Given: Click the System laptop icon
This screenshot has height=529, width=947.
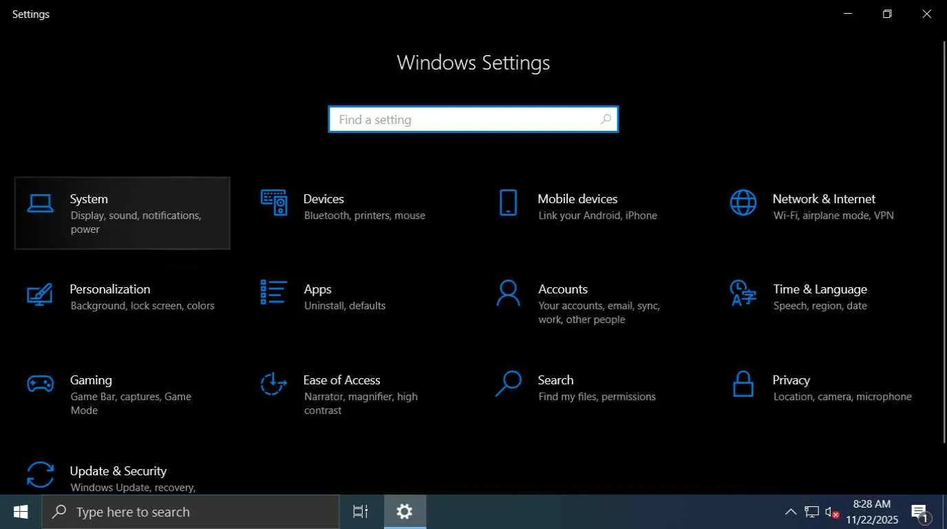Looking at the screenshot, I should 41,203.
